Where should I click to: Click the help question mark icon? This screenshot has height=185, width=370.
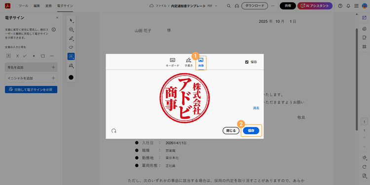point(340,6)
